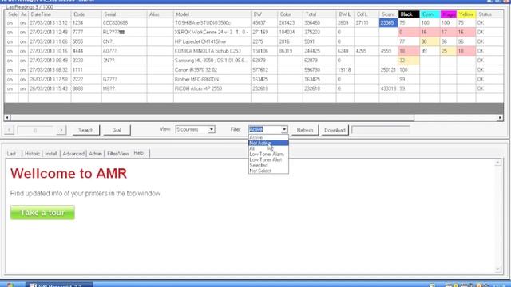Screen dimensions: 511x287
Task: Open the View '5 counters' dropdown
Action: pos(212,129)
